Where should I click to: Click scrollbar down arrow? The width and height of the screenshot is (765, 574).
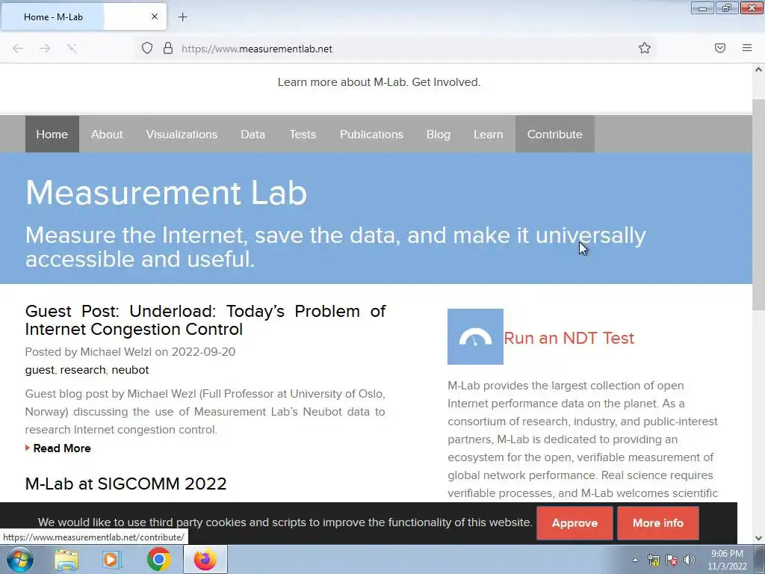(758, 538)
